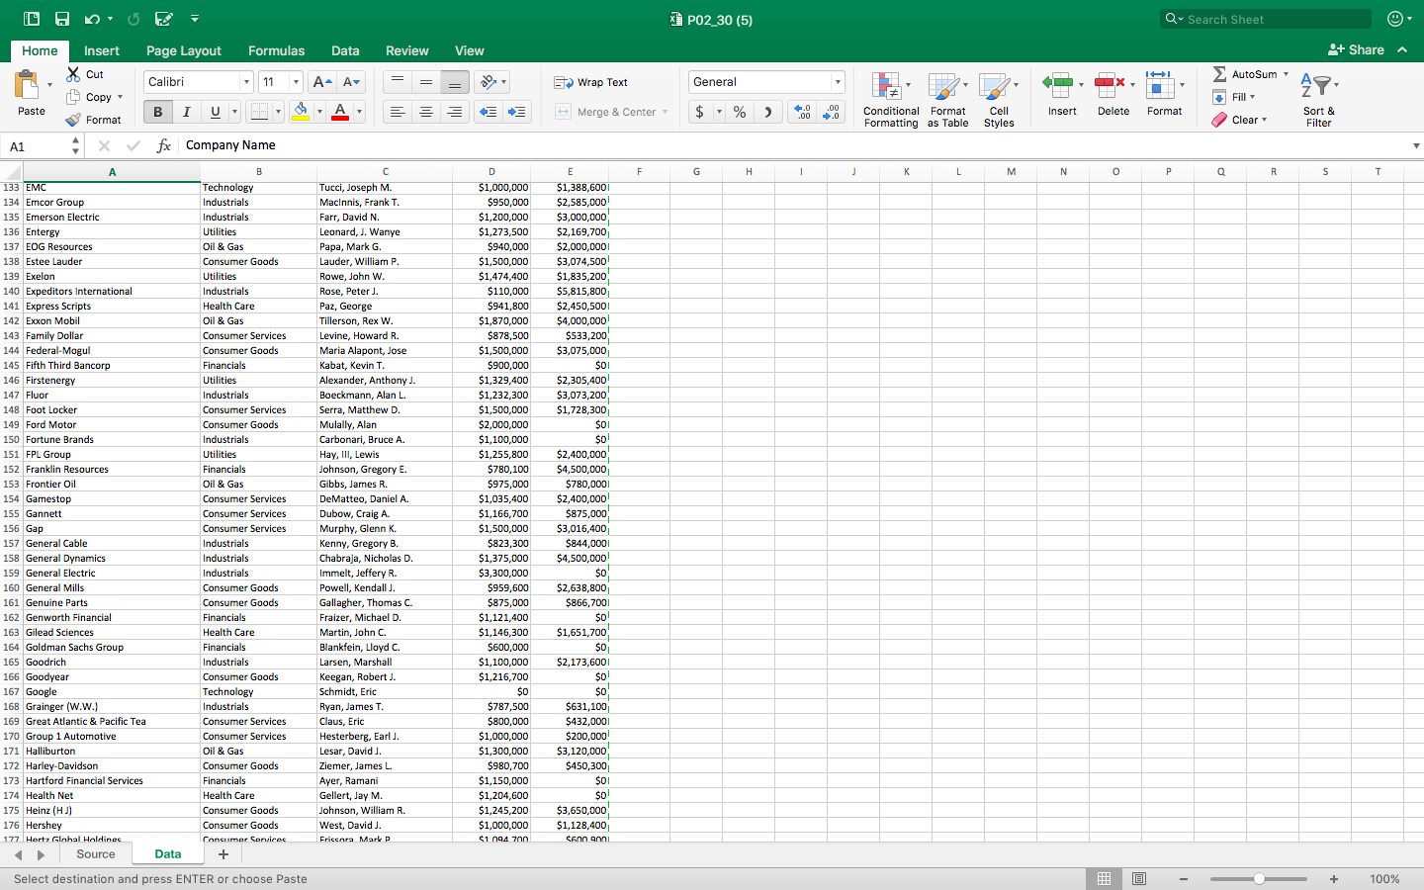Open the fill color dropdown arrow

[319, 112]
